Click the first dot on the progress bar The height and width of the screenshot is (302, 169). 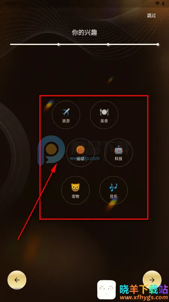tap(59, 44)
